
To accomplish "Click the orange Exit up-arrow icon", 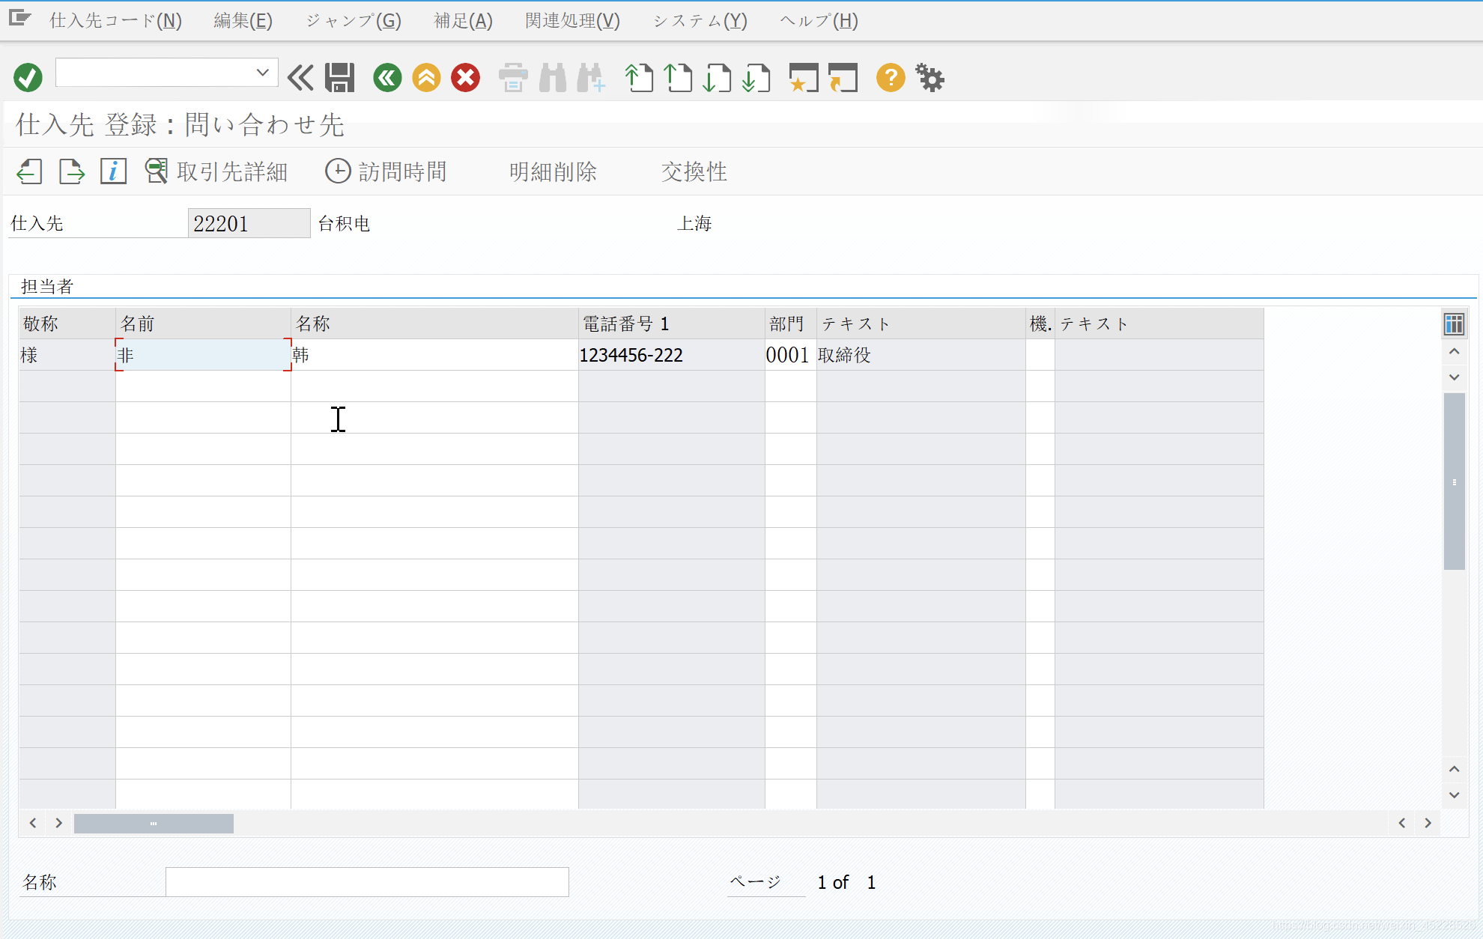I will tap(426, 77).
